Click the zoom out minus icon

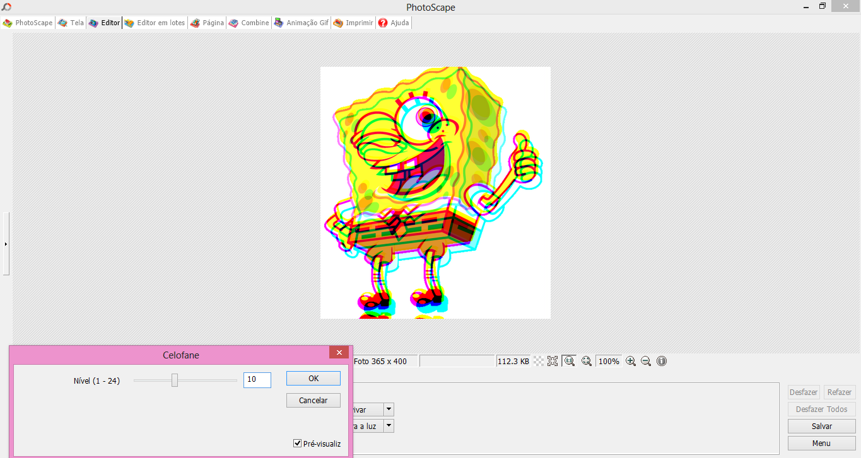646,361
